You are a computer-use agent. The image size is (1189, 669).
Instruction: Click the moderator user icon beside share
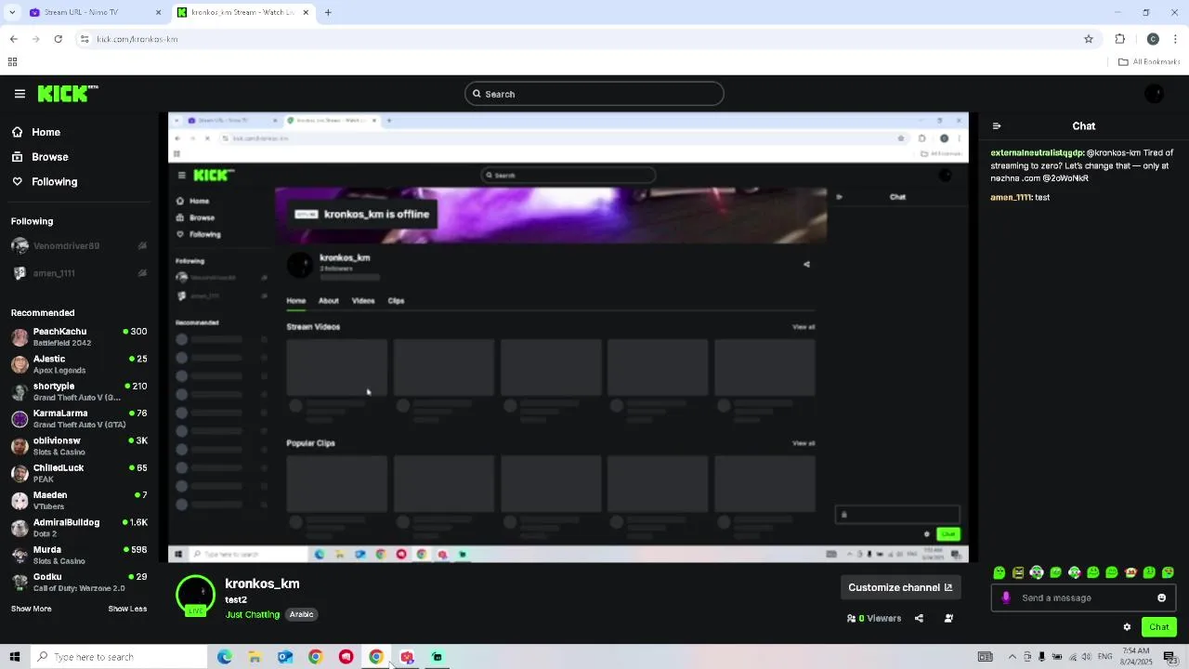[x=948, y=618]
